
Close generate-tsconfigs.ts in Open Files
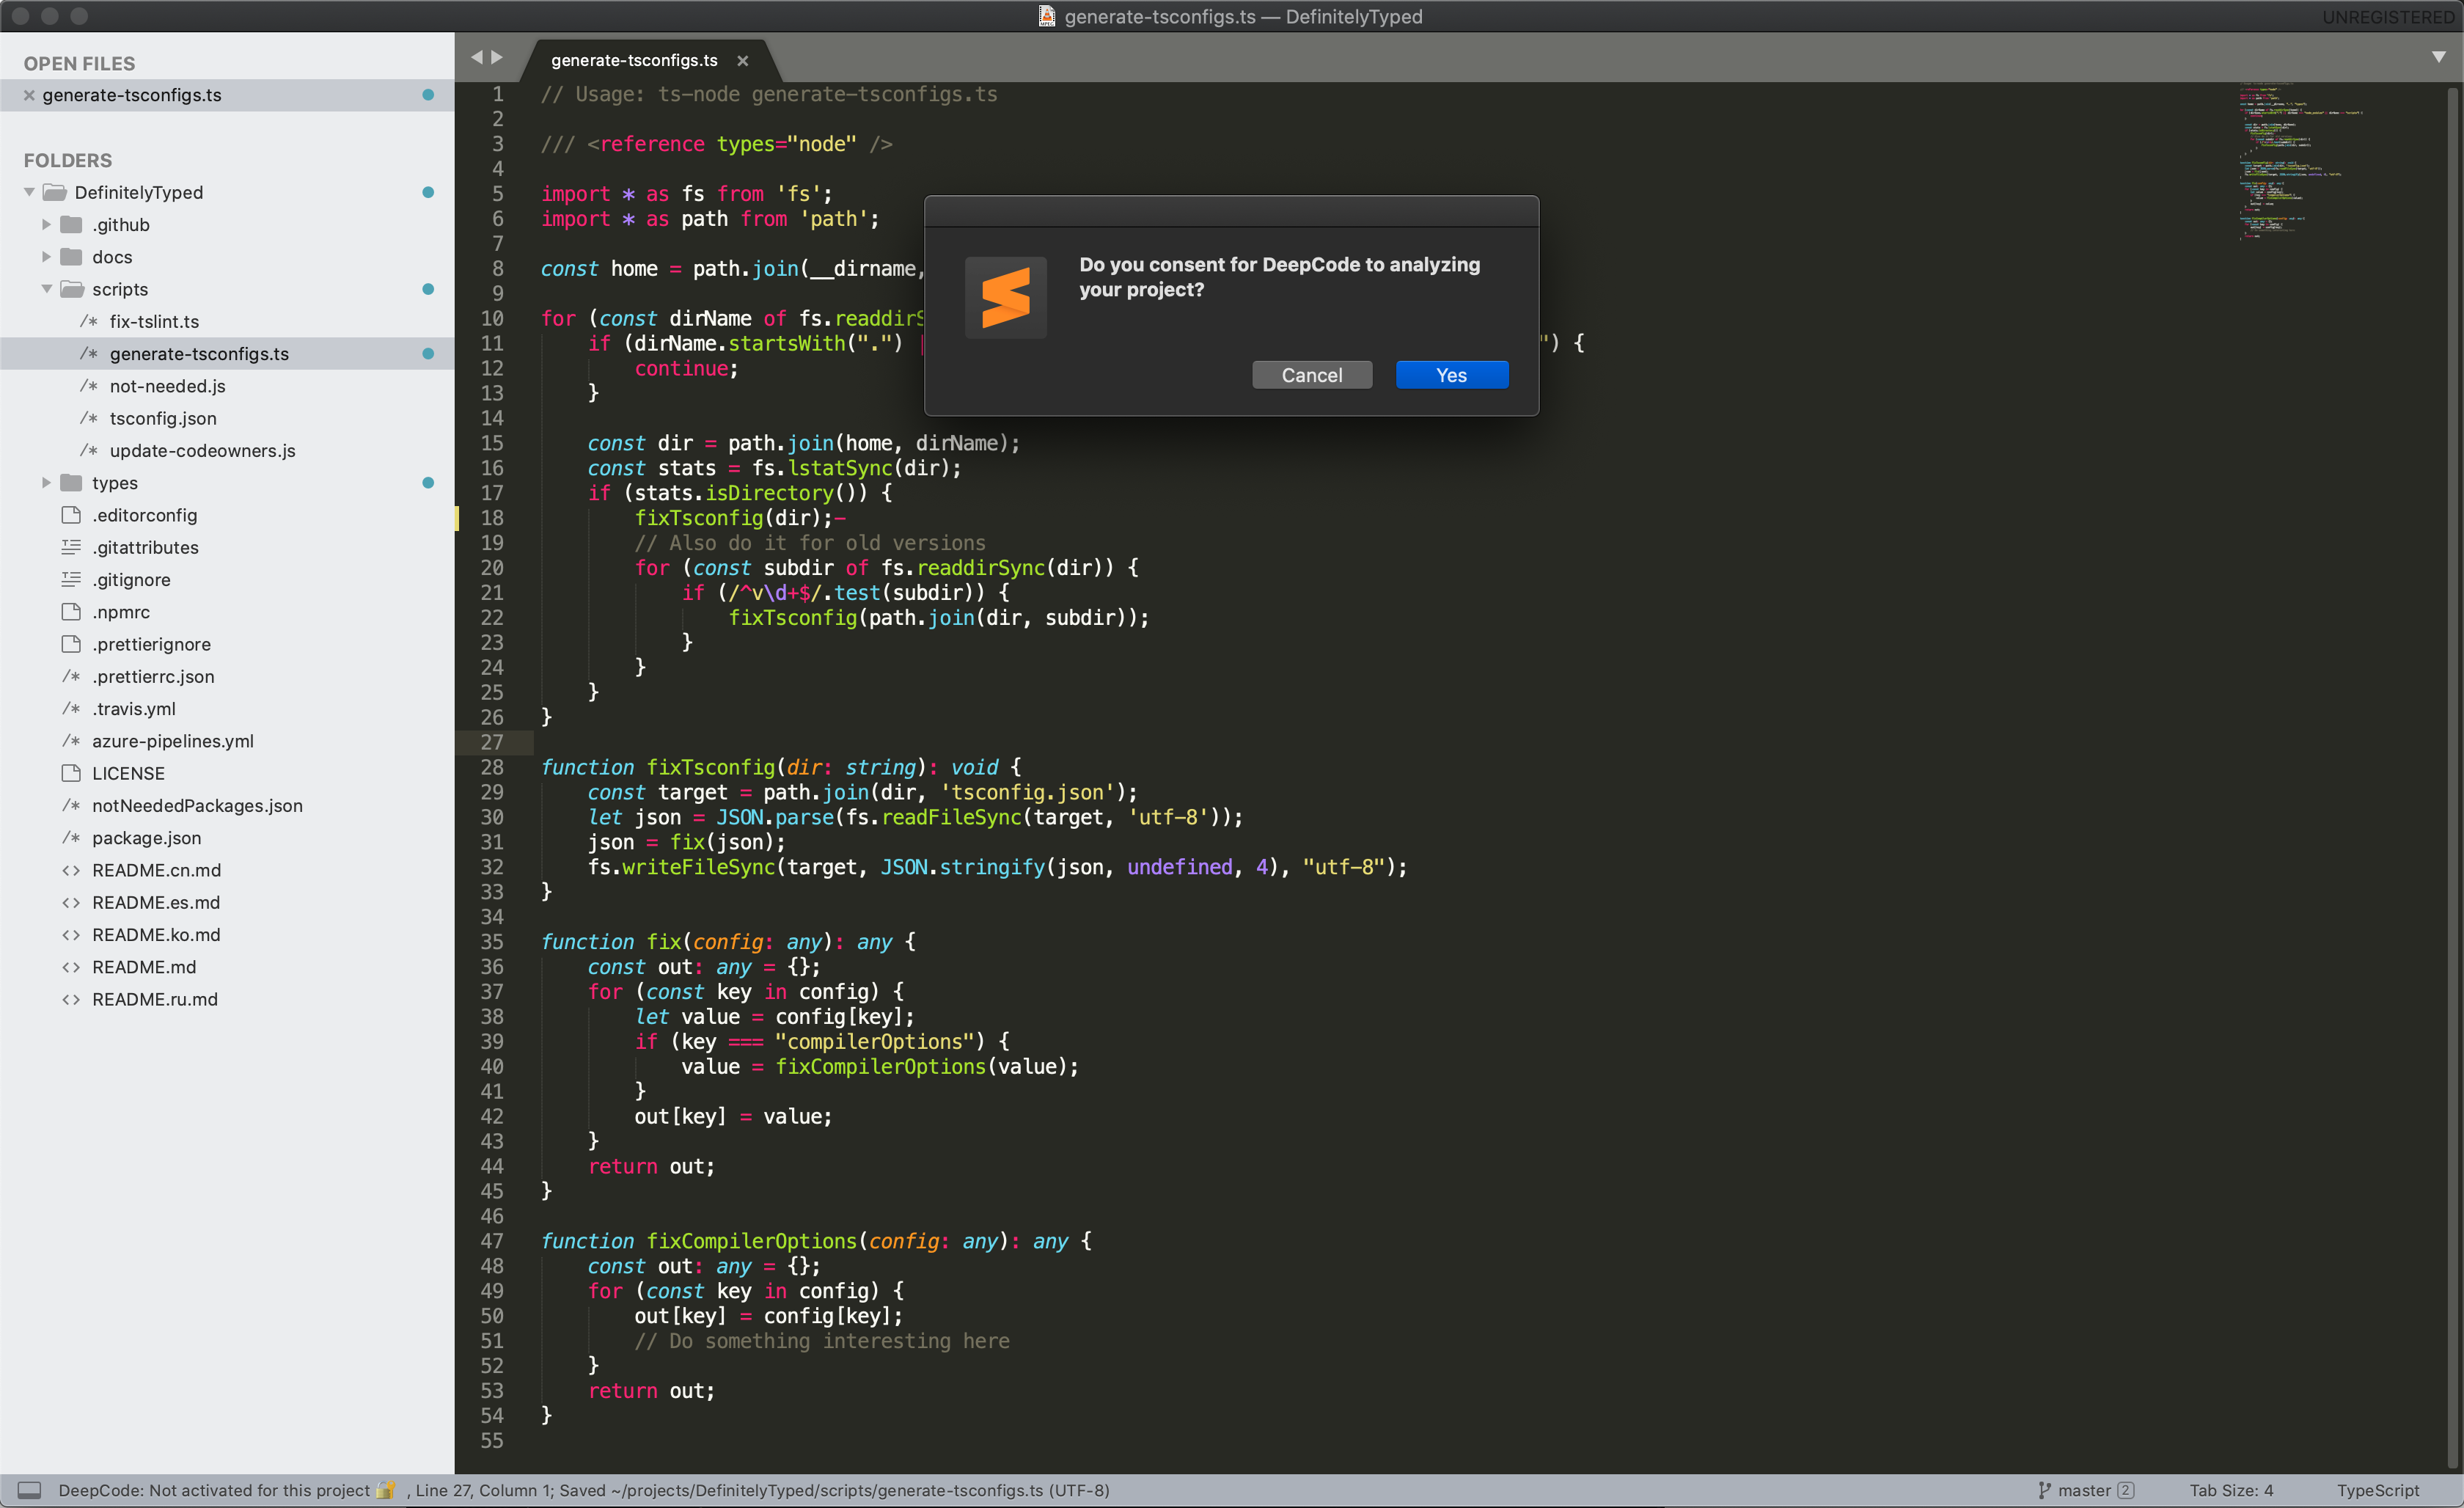(x=29, y=95)
